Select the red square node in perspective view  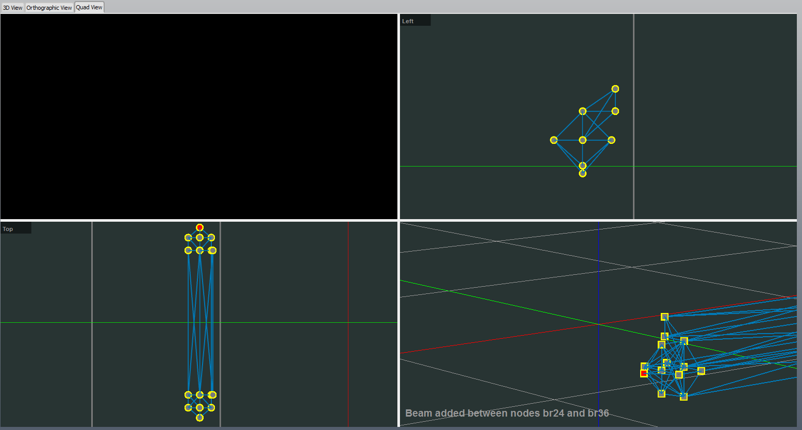click(644, 373)
